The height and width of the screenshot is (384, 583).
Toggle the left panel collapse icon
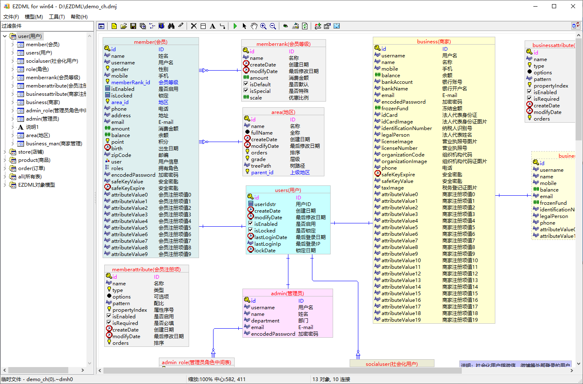tap(101, 26)
